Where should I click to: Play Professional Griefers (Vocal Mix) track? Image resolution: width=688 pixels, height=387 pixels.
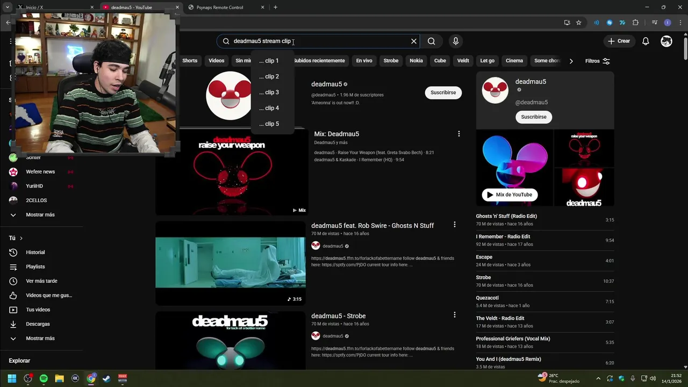point(544,342)
